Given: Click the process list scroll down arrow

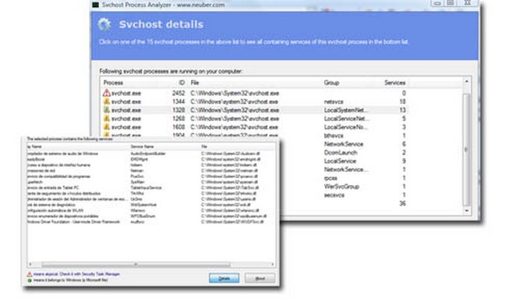Looking at the screenshot, I should pos(467,210).
